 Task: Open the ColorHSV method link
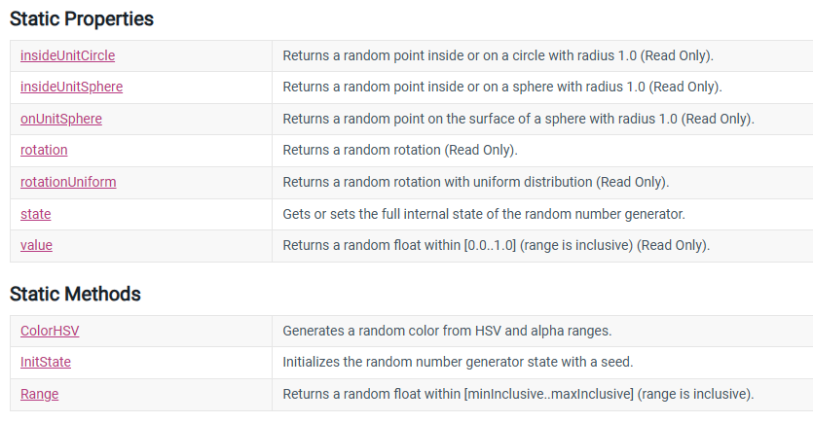pos(50,331)
